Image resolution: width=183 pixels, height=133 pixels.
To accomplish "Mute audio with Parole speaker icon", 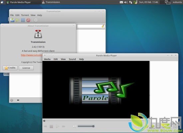I will point(75,126).
